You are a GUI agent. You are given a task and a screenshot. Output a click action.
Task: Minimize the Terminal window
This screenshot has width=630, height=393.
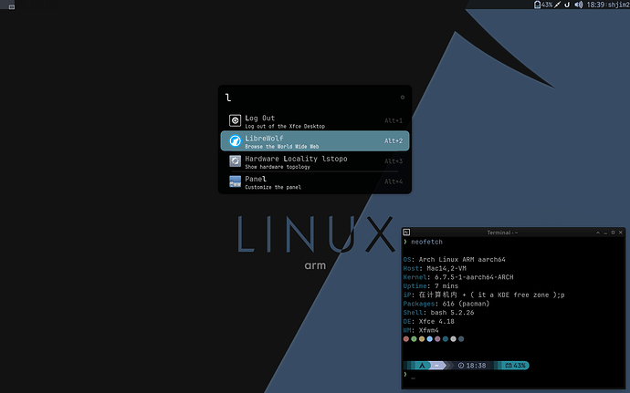click(605, 233)
